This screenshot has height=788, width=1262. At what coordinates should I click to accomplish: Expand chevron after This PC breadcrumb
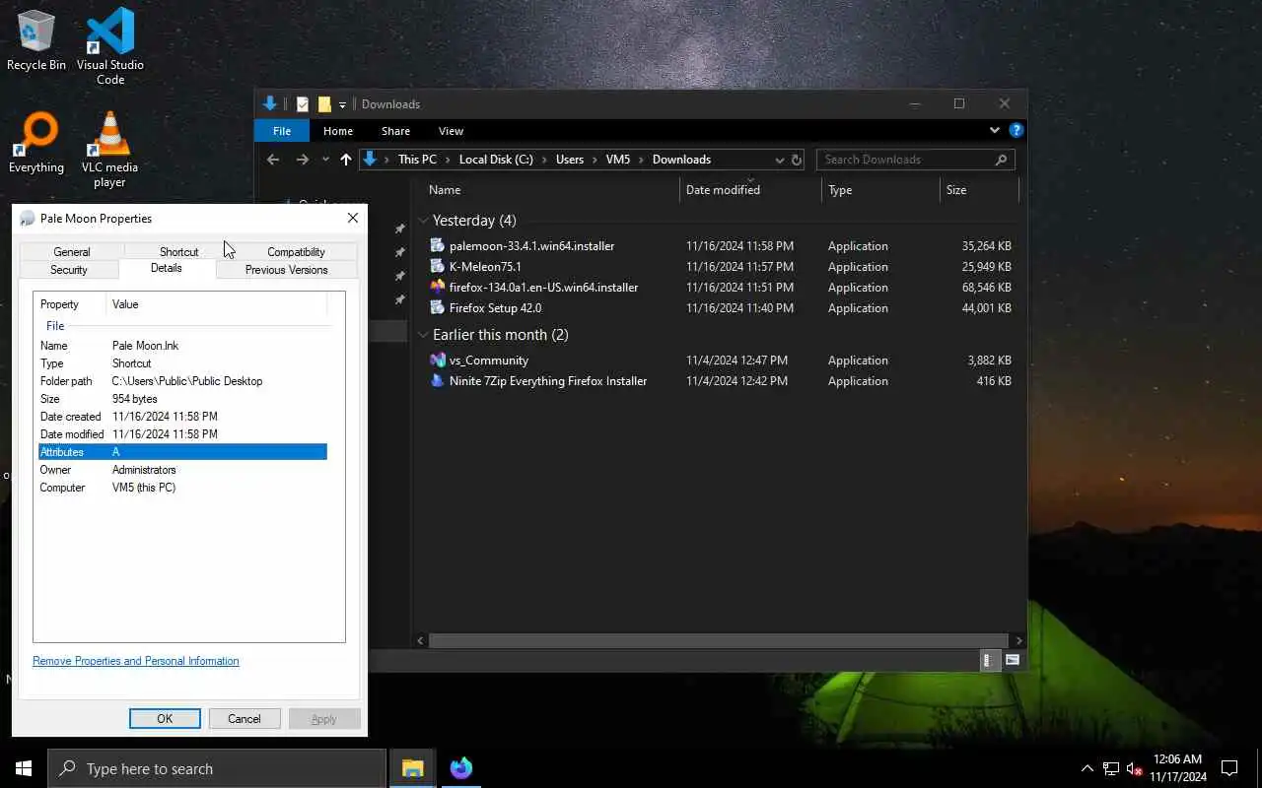click(448, 160)
